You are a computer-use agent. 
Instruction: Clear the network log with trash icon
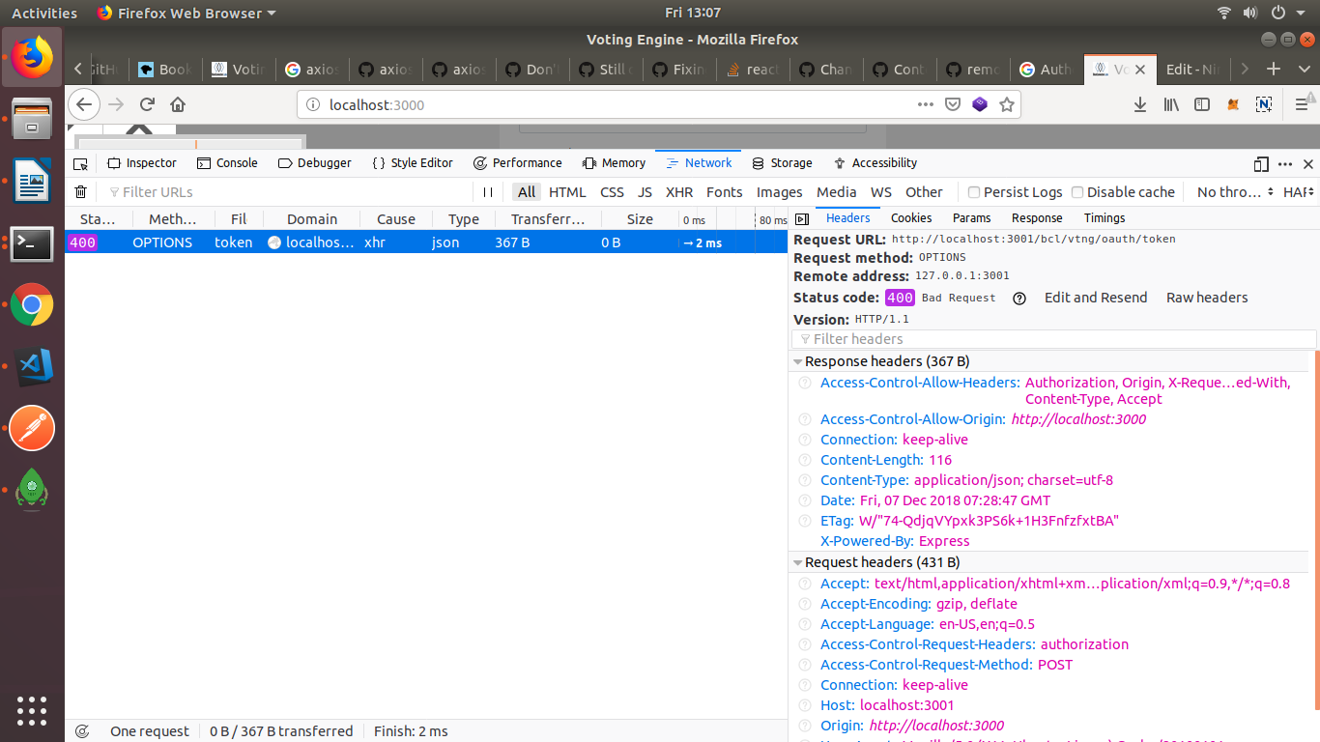[81, 192]
